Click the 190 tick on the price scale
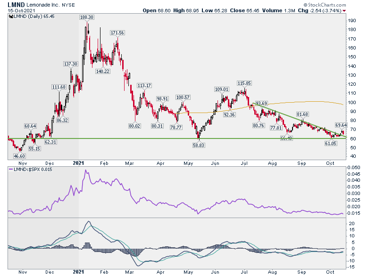 click(352, 21)
